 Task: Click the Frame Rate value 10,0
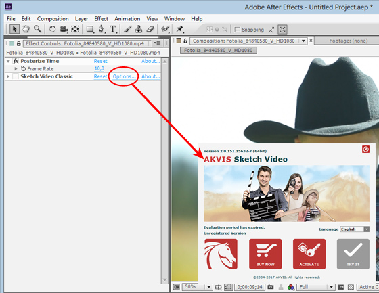click(x=99, y=68)
